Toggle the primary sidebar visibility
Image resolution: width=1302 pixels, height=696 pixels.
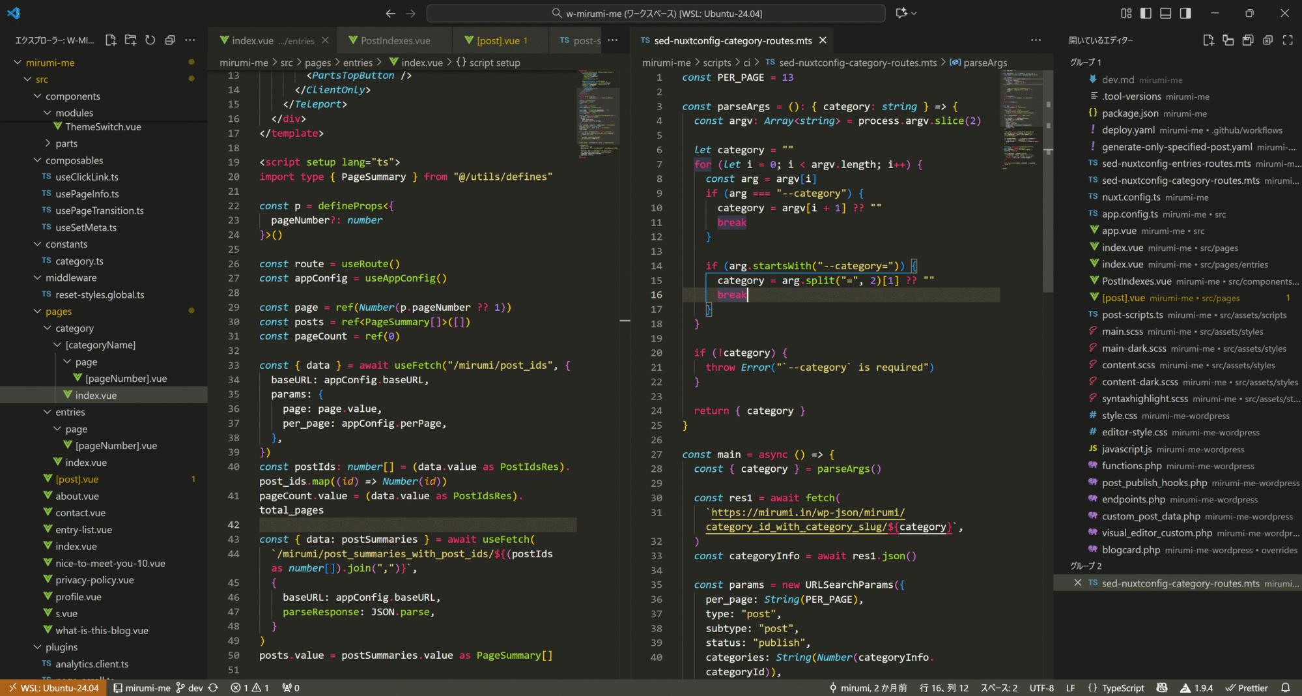(1146, 12)
